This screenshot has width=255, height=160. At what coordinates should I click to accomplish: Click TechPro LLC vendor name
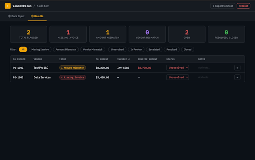pos(41,68)
